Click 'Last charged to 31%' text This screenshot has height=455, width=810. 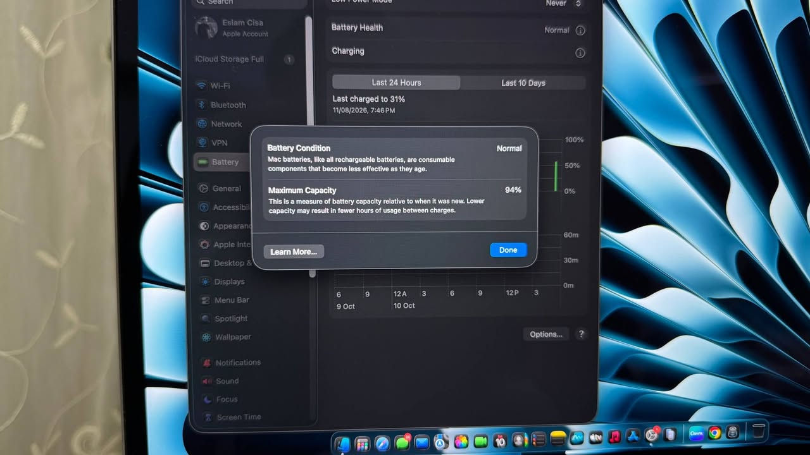(369, 99)
